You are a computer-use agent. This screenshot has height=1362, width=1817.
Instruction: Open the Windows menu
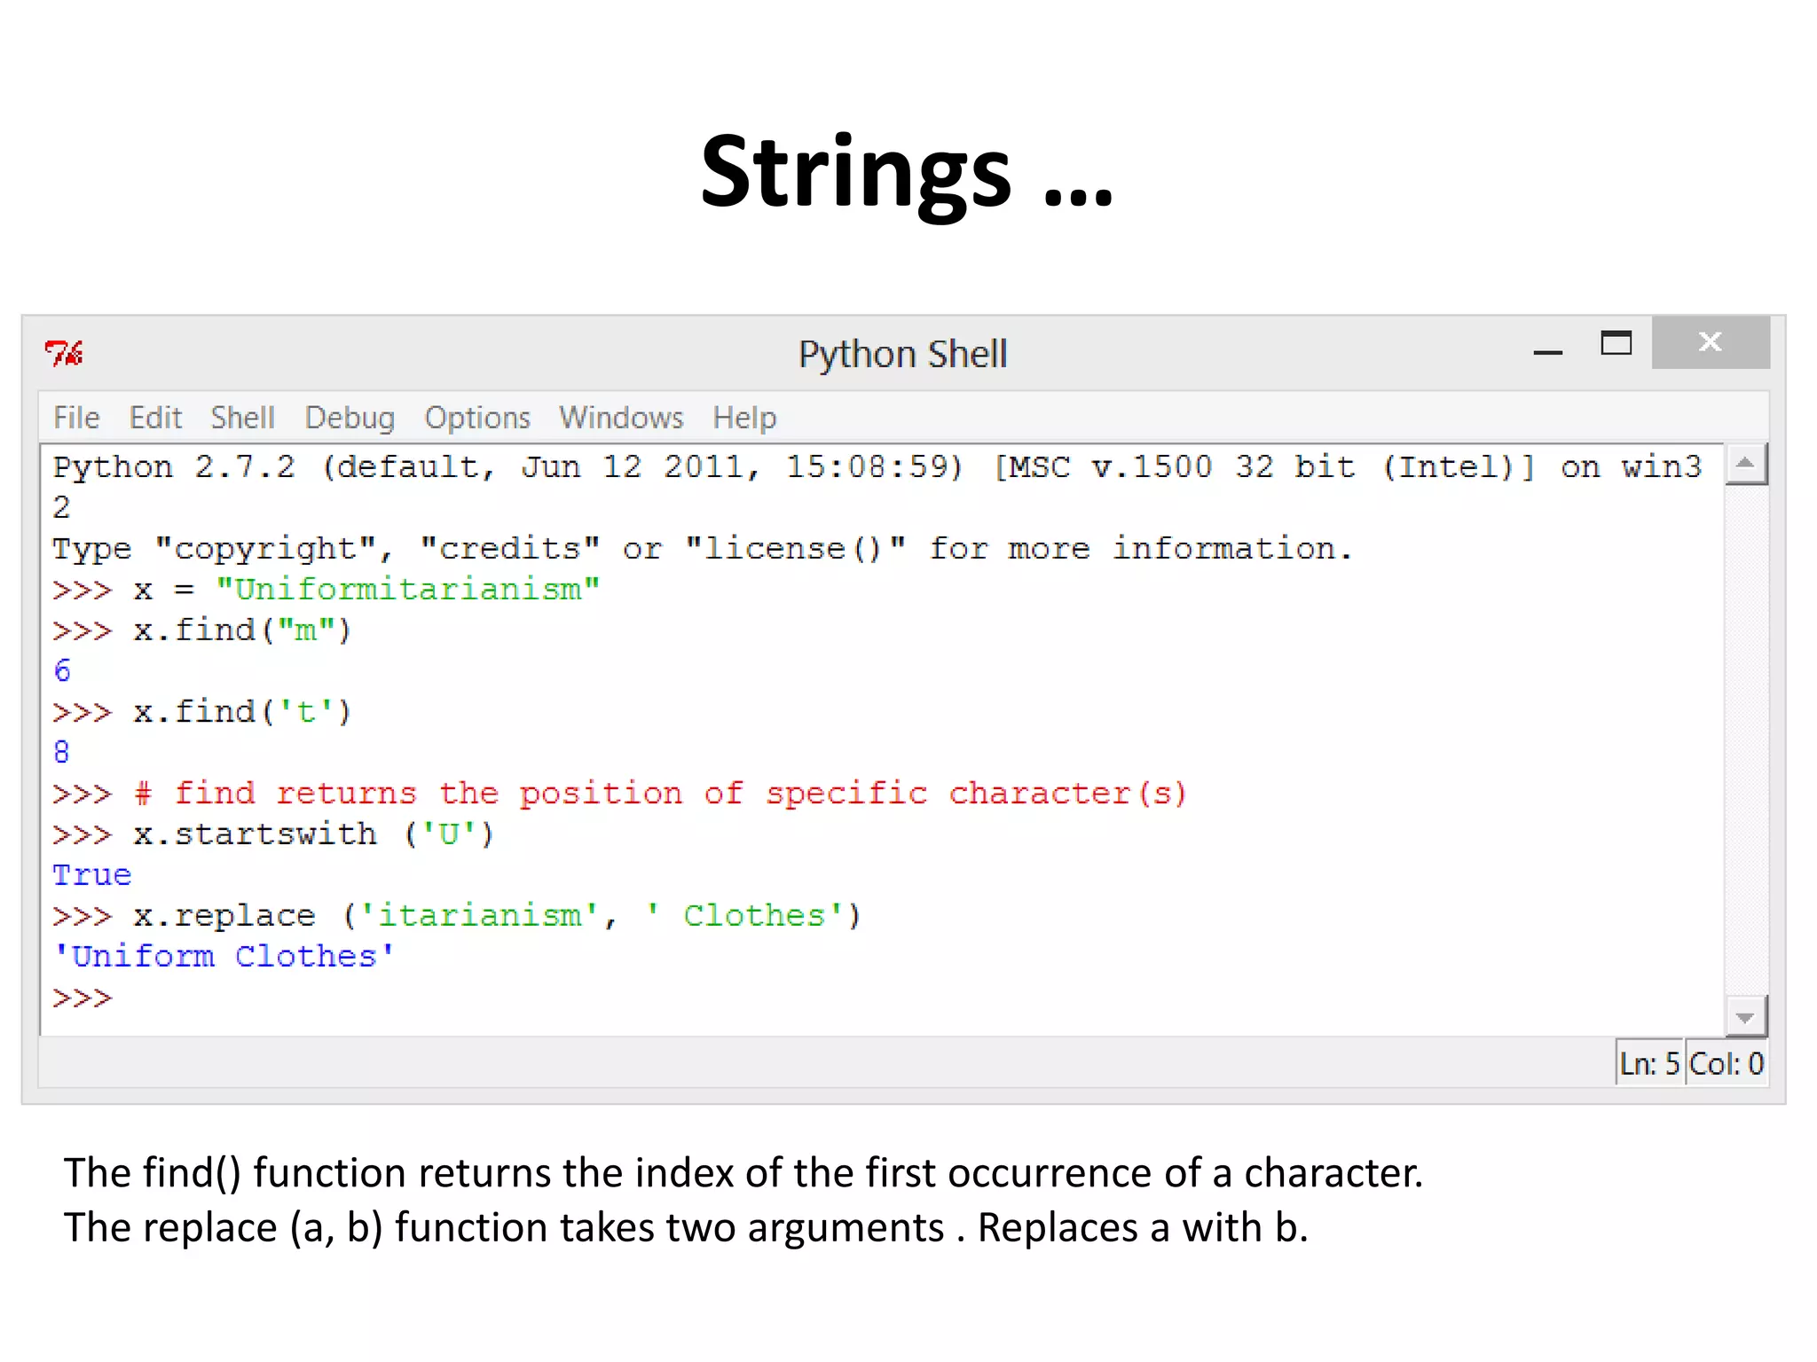[621, 418]
